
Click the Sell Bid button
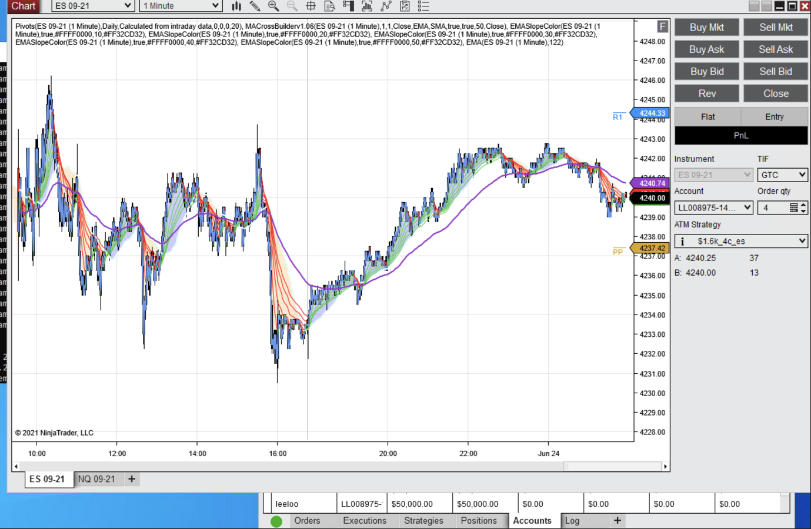point(776,72)
